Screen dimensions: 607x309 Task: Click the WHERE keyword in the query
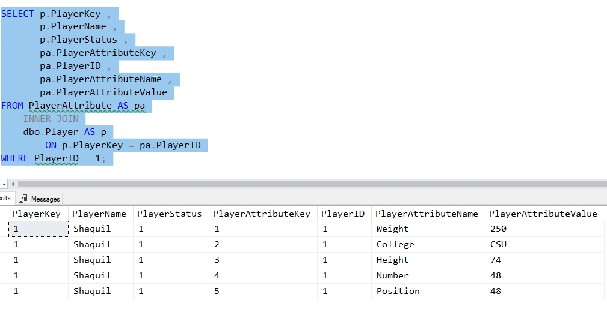[15, 158]
